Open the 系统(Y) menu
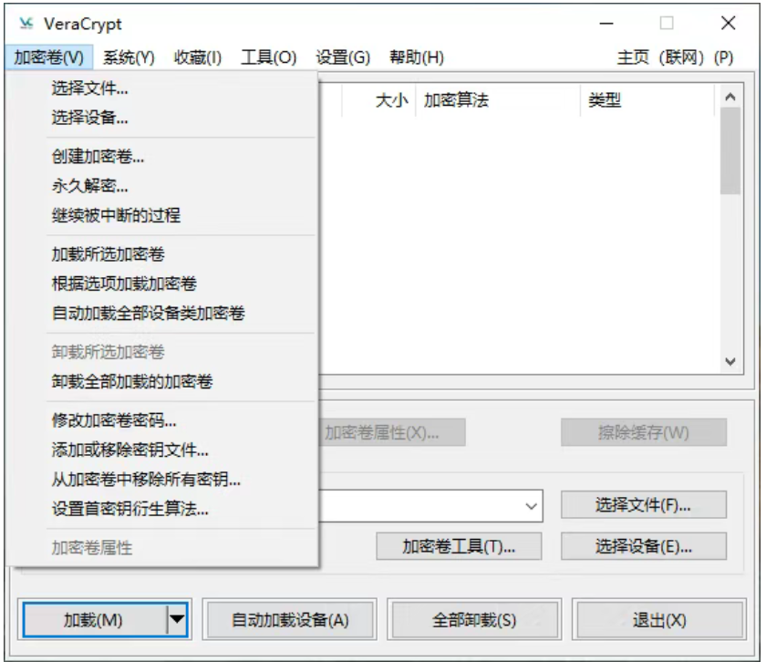 pos(129,57)
